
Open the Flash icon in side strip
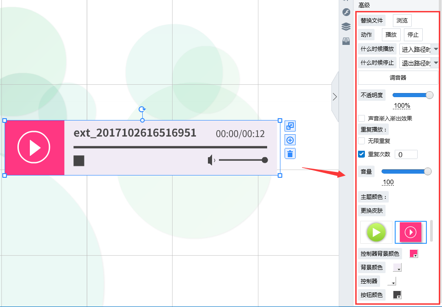[x=346, y=12]
